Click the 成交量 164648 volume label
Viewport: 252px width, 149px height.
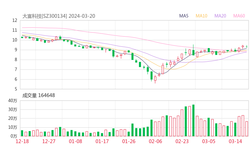tap(38, 95)
